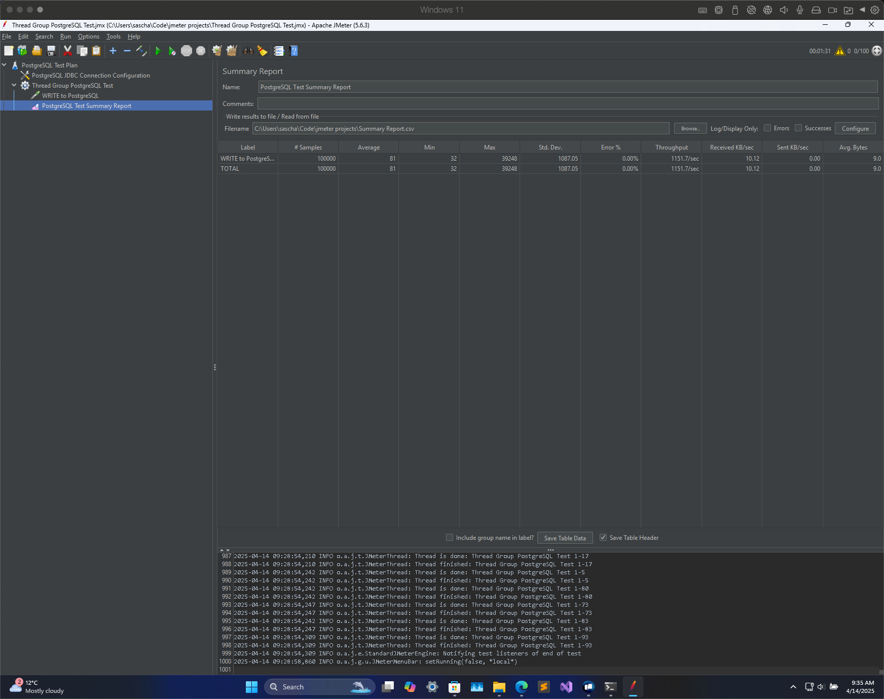Click the Clear results broom icon

click(217, 51)
